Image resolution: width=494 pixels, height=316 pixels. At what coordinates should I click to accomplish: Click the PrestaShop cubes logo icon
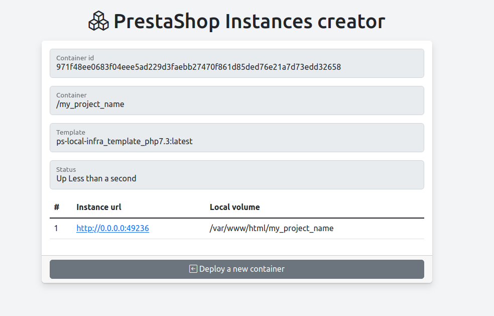tap(98, 21)
